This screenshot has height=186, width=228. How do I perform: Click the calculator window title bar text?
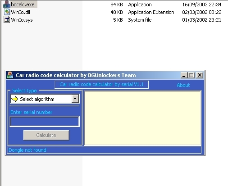(76, 75)
